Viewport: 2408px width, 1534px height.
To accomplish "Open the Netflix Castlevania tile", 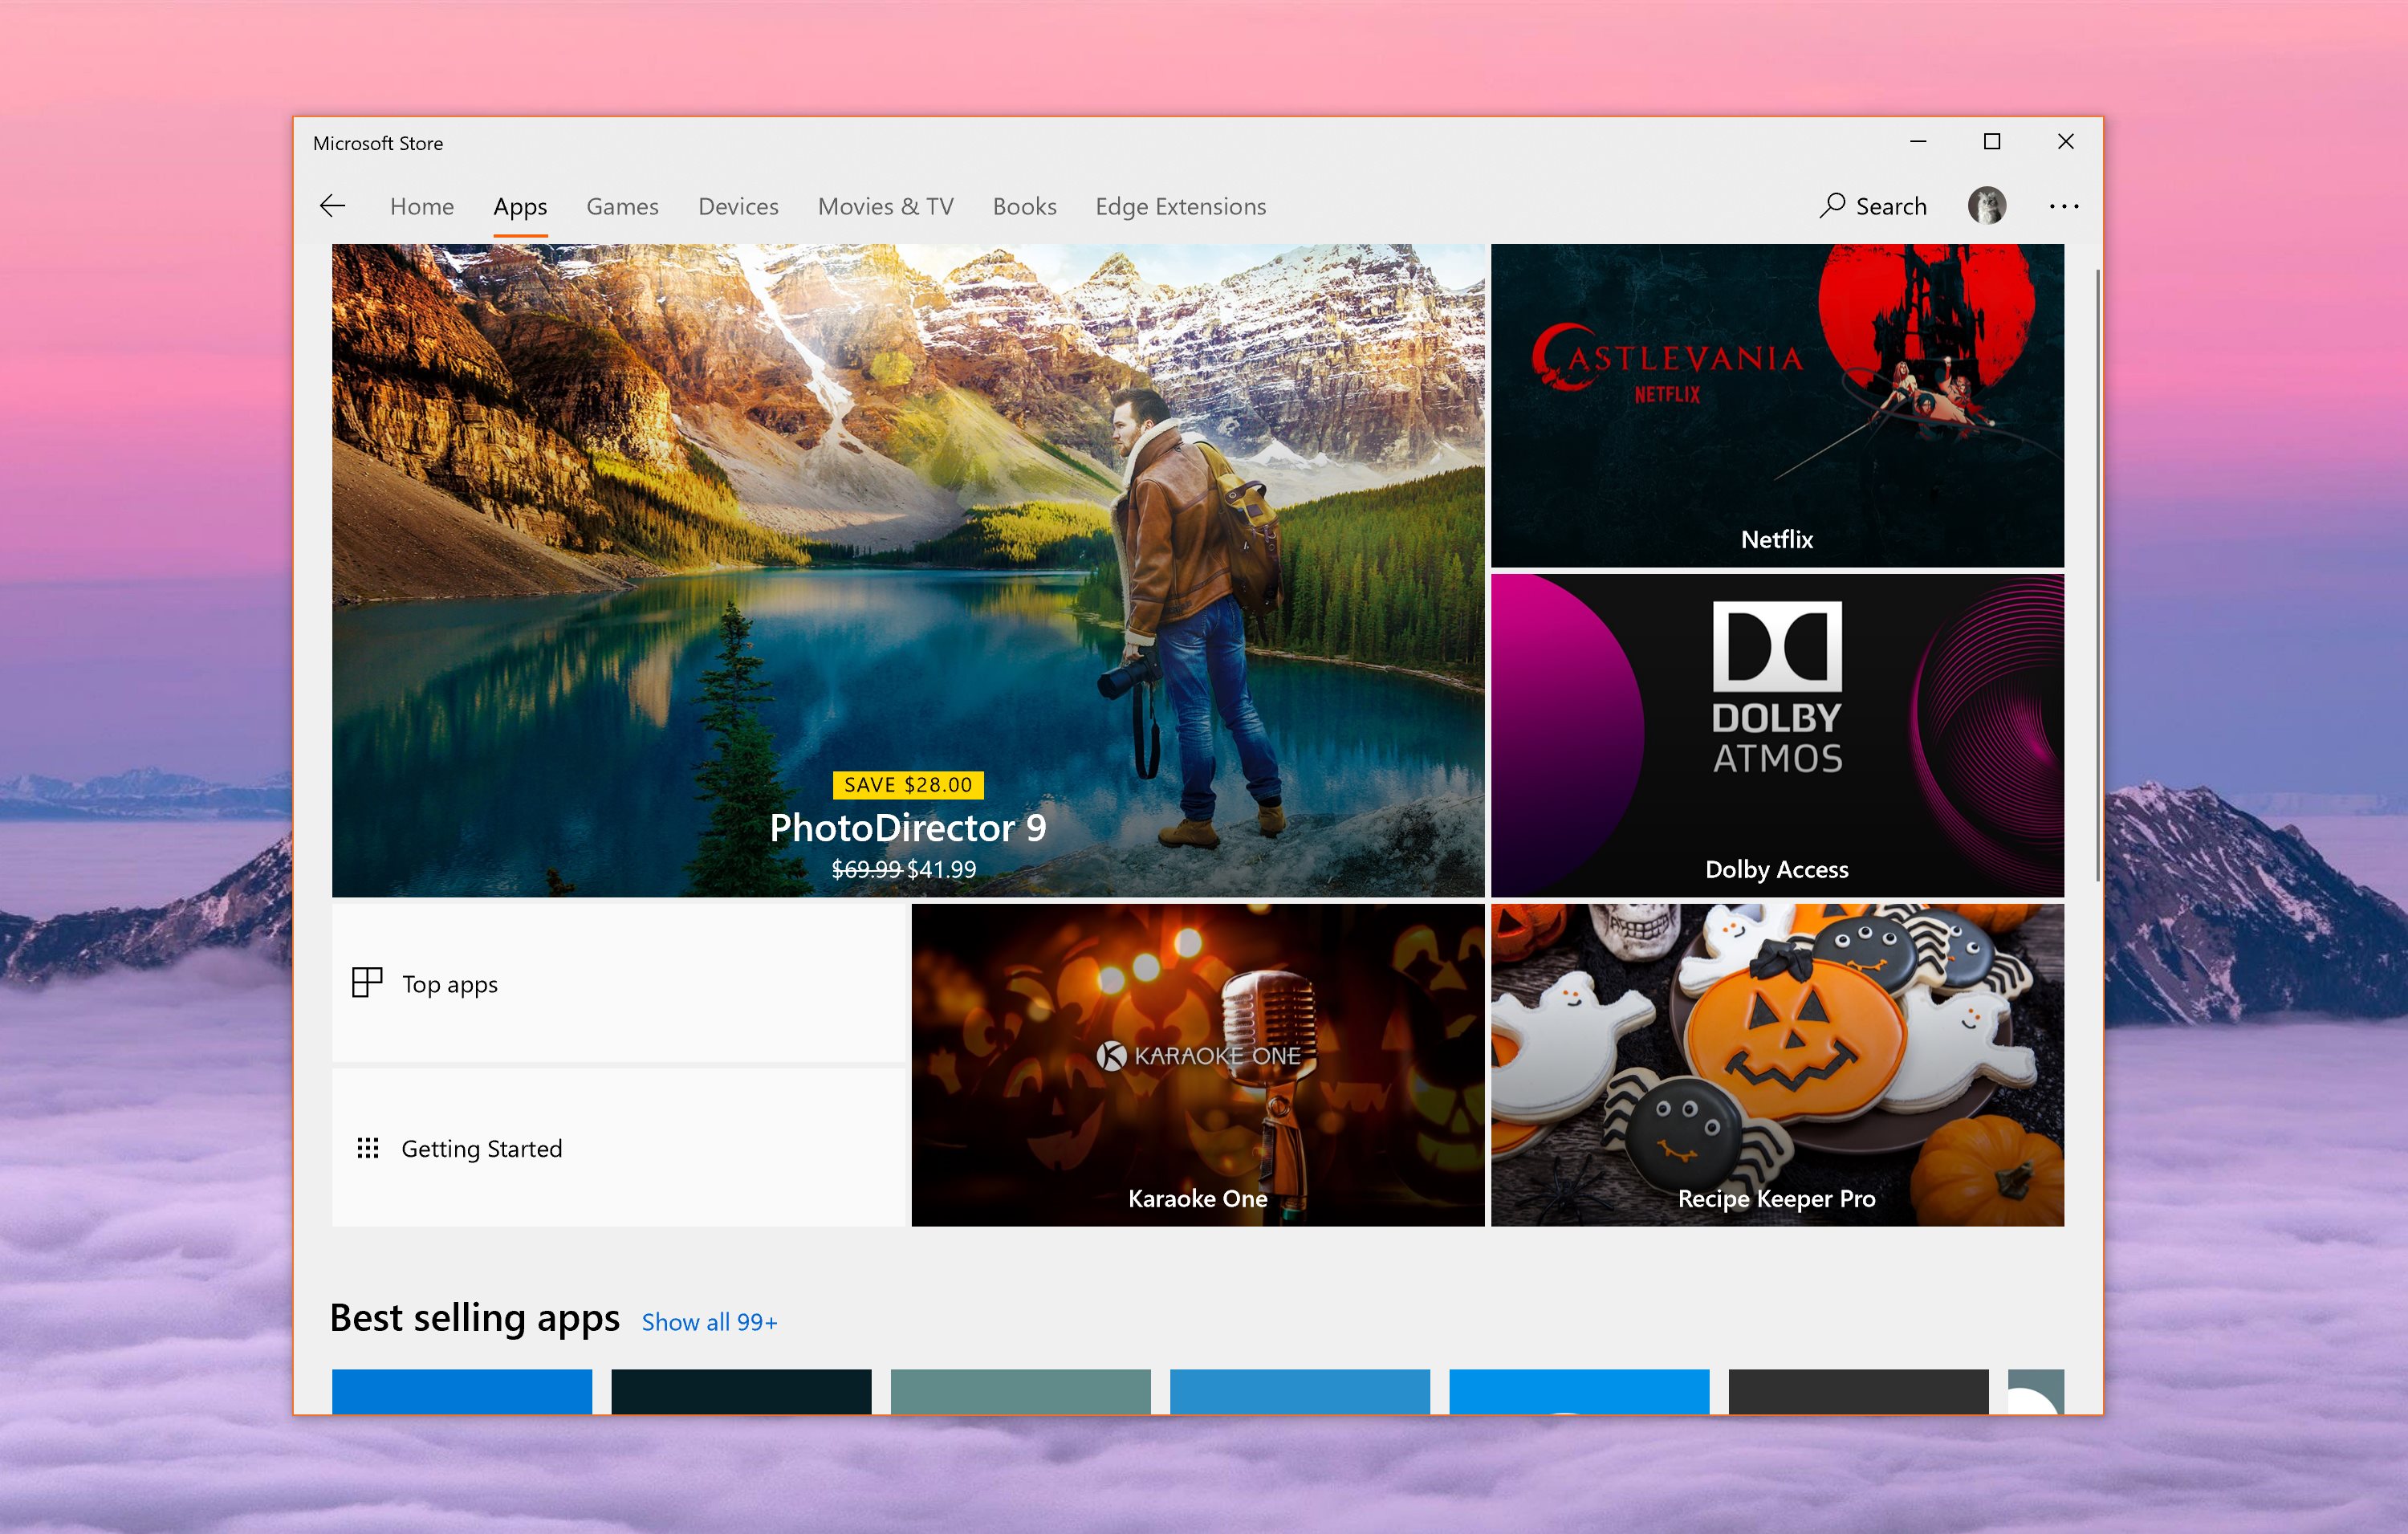I will 1777,405.
